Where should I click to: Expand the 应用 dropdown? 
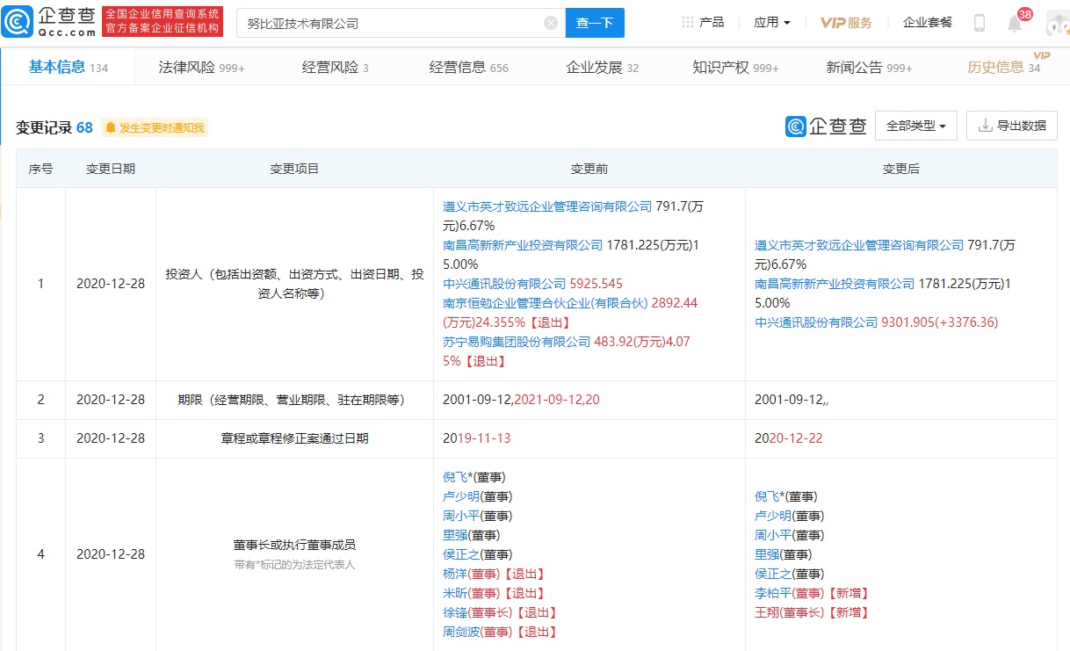pos(772,23)
